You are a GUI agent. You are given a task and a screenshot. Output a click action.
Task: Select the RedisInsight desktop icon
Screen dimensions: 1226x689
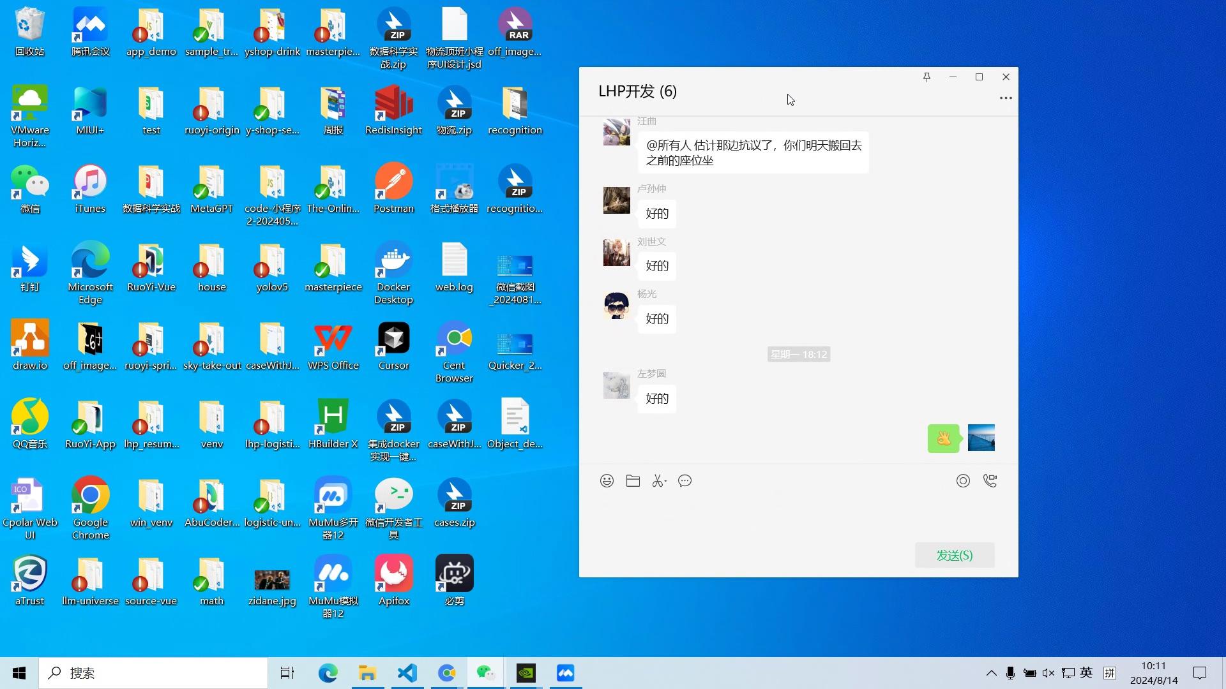pos(393,110)
